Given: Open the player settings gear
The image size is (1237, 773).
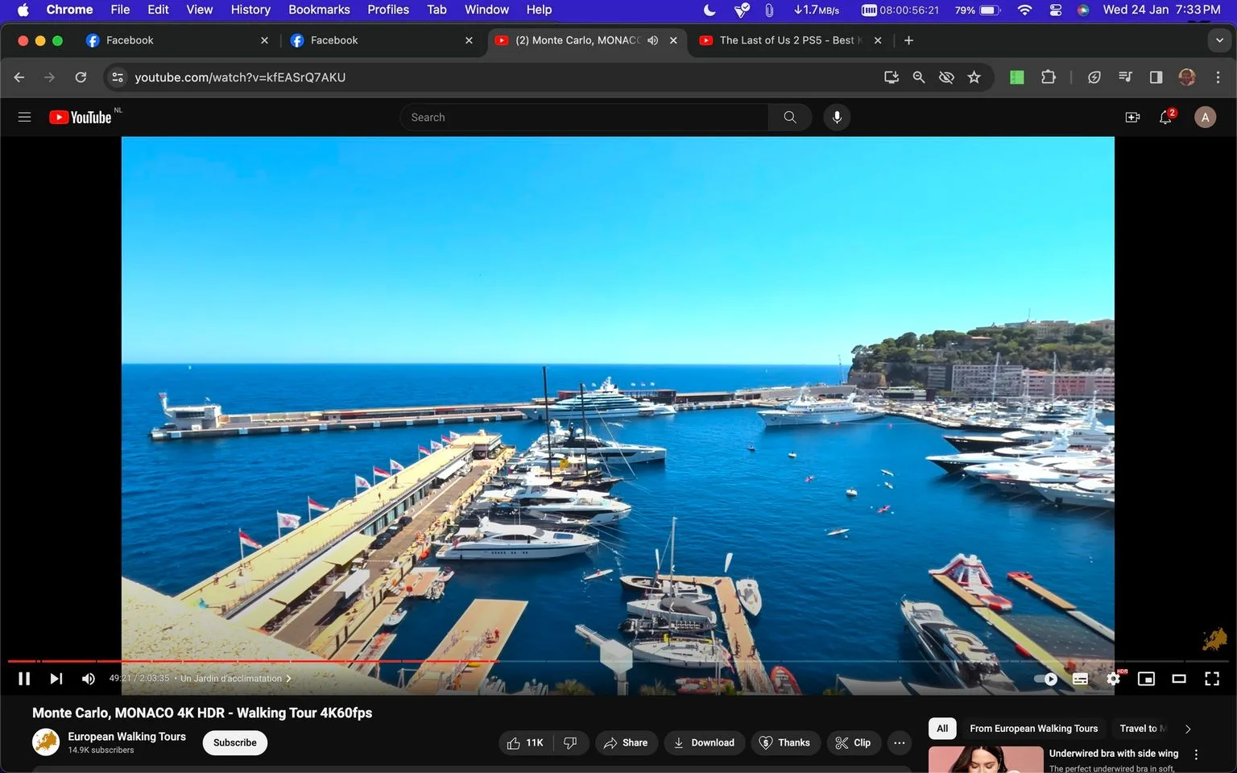Looking at the screenshot, I should coord(1114,679).
